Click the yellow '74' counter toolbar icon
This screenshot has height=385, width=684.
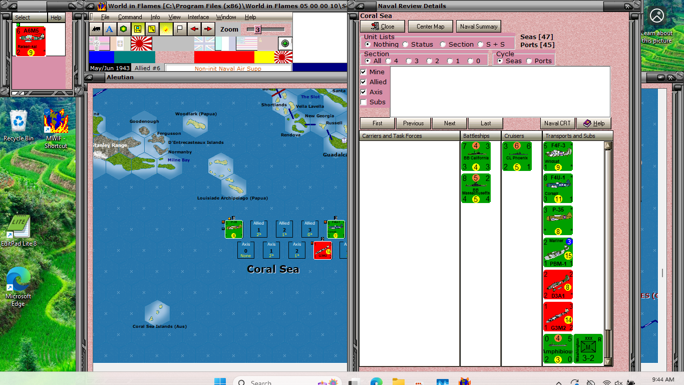click(x=151, y=29)
